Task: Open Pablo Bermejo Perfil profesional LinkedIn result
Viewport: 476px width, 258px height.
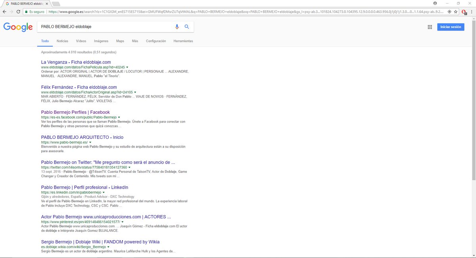Action: 84,187
